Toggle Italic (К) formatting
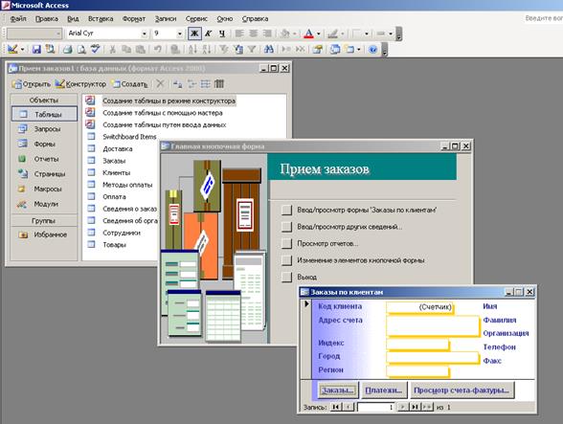 tap(209, 33)
